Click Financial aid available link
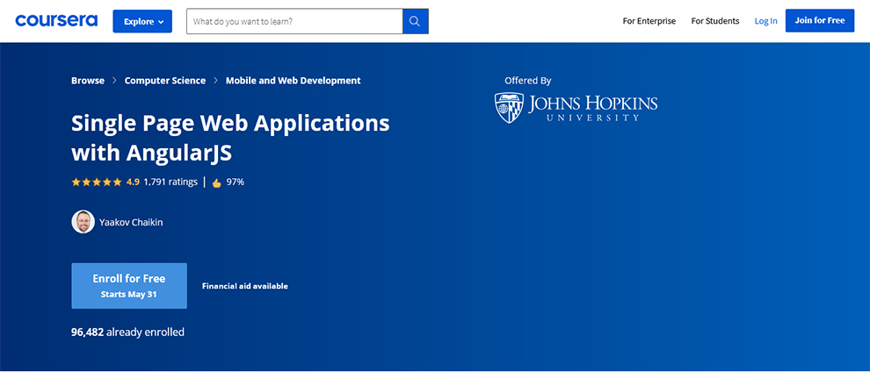Viewport: 870px width, 379px height. (x=244, y=287)
